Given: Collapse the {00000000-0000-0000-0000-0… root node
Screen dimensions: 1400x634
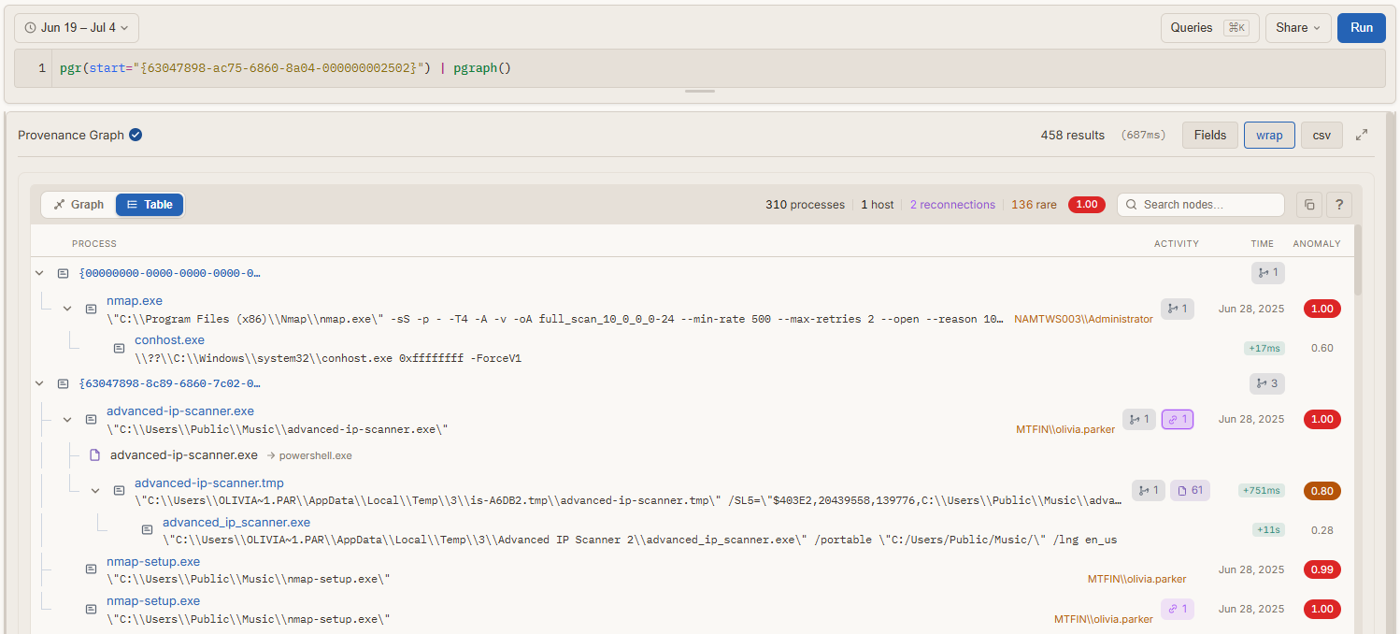Looking at the screenshot, I should tap(39, 273).
